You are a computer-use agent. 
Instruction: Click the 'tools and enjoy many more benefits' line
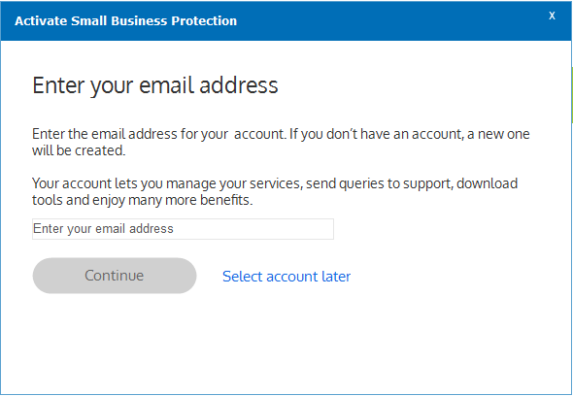click(142, 200)
